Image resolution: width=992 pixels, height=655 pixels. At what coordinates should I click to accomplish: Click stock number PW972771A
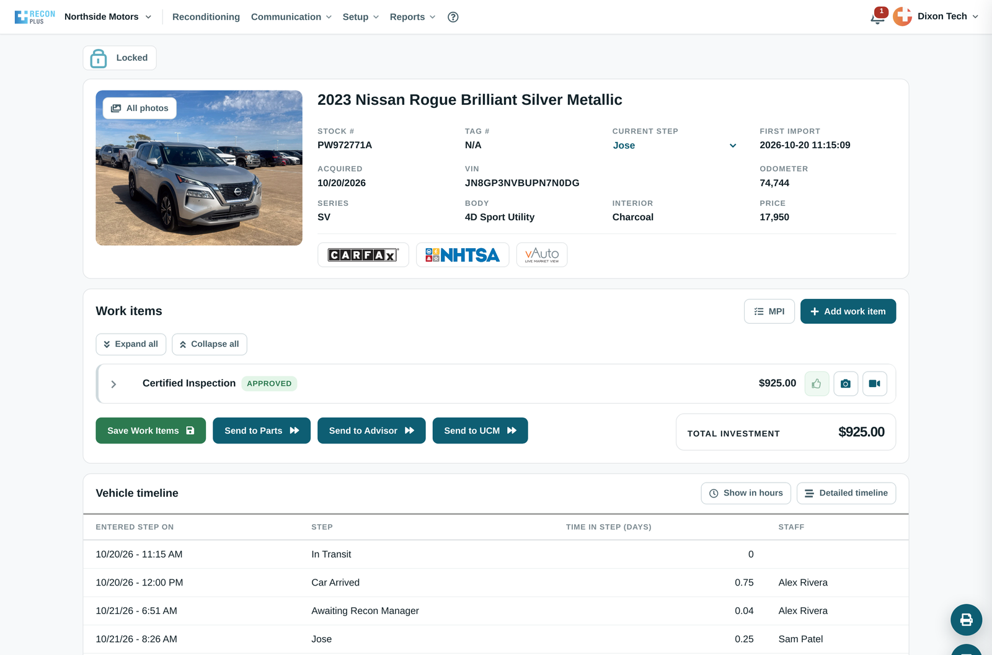[x=345, y=145]
